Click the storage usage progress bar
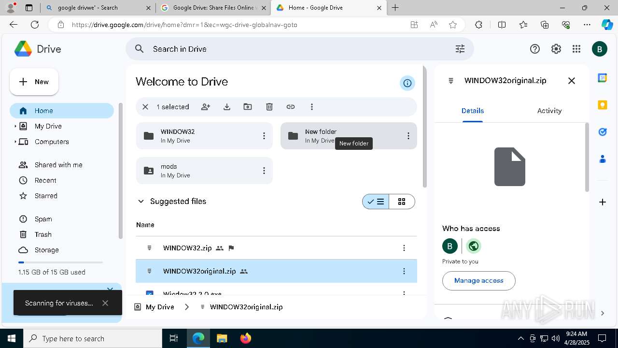 (x=60, y=262)
